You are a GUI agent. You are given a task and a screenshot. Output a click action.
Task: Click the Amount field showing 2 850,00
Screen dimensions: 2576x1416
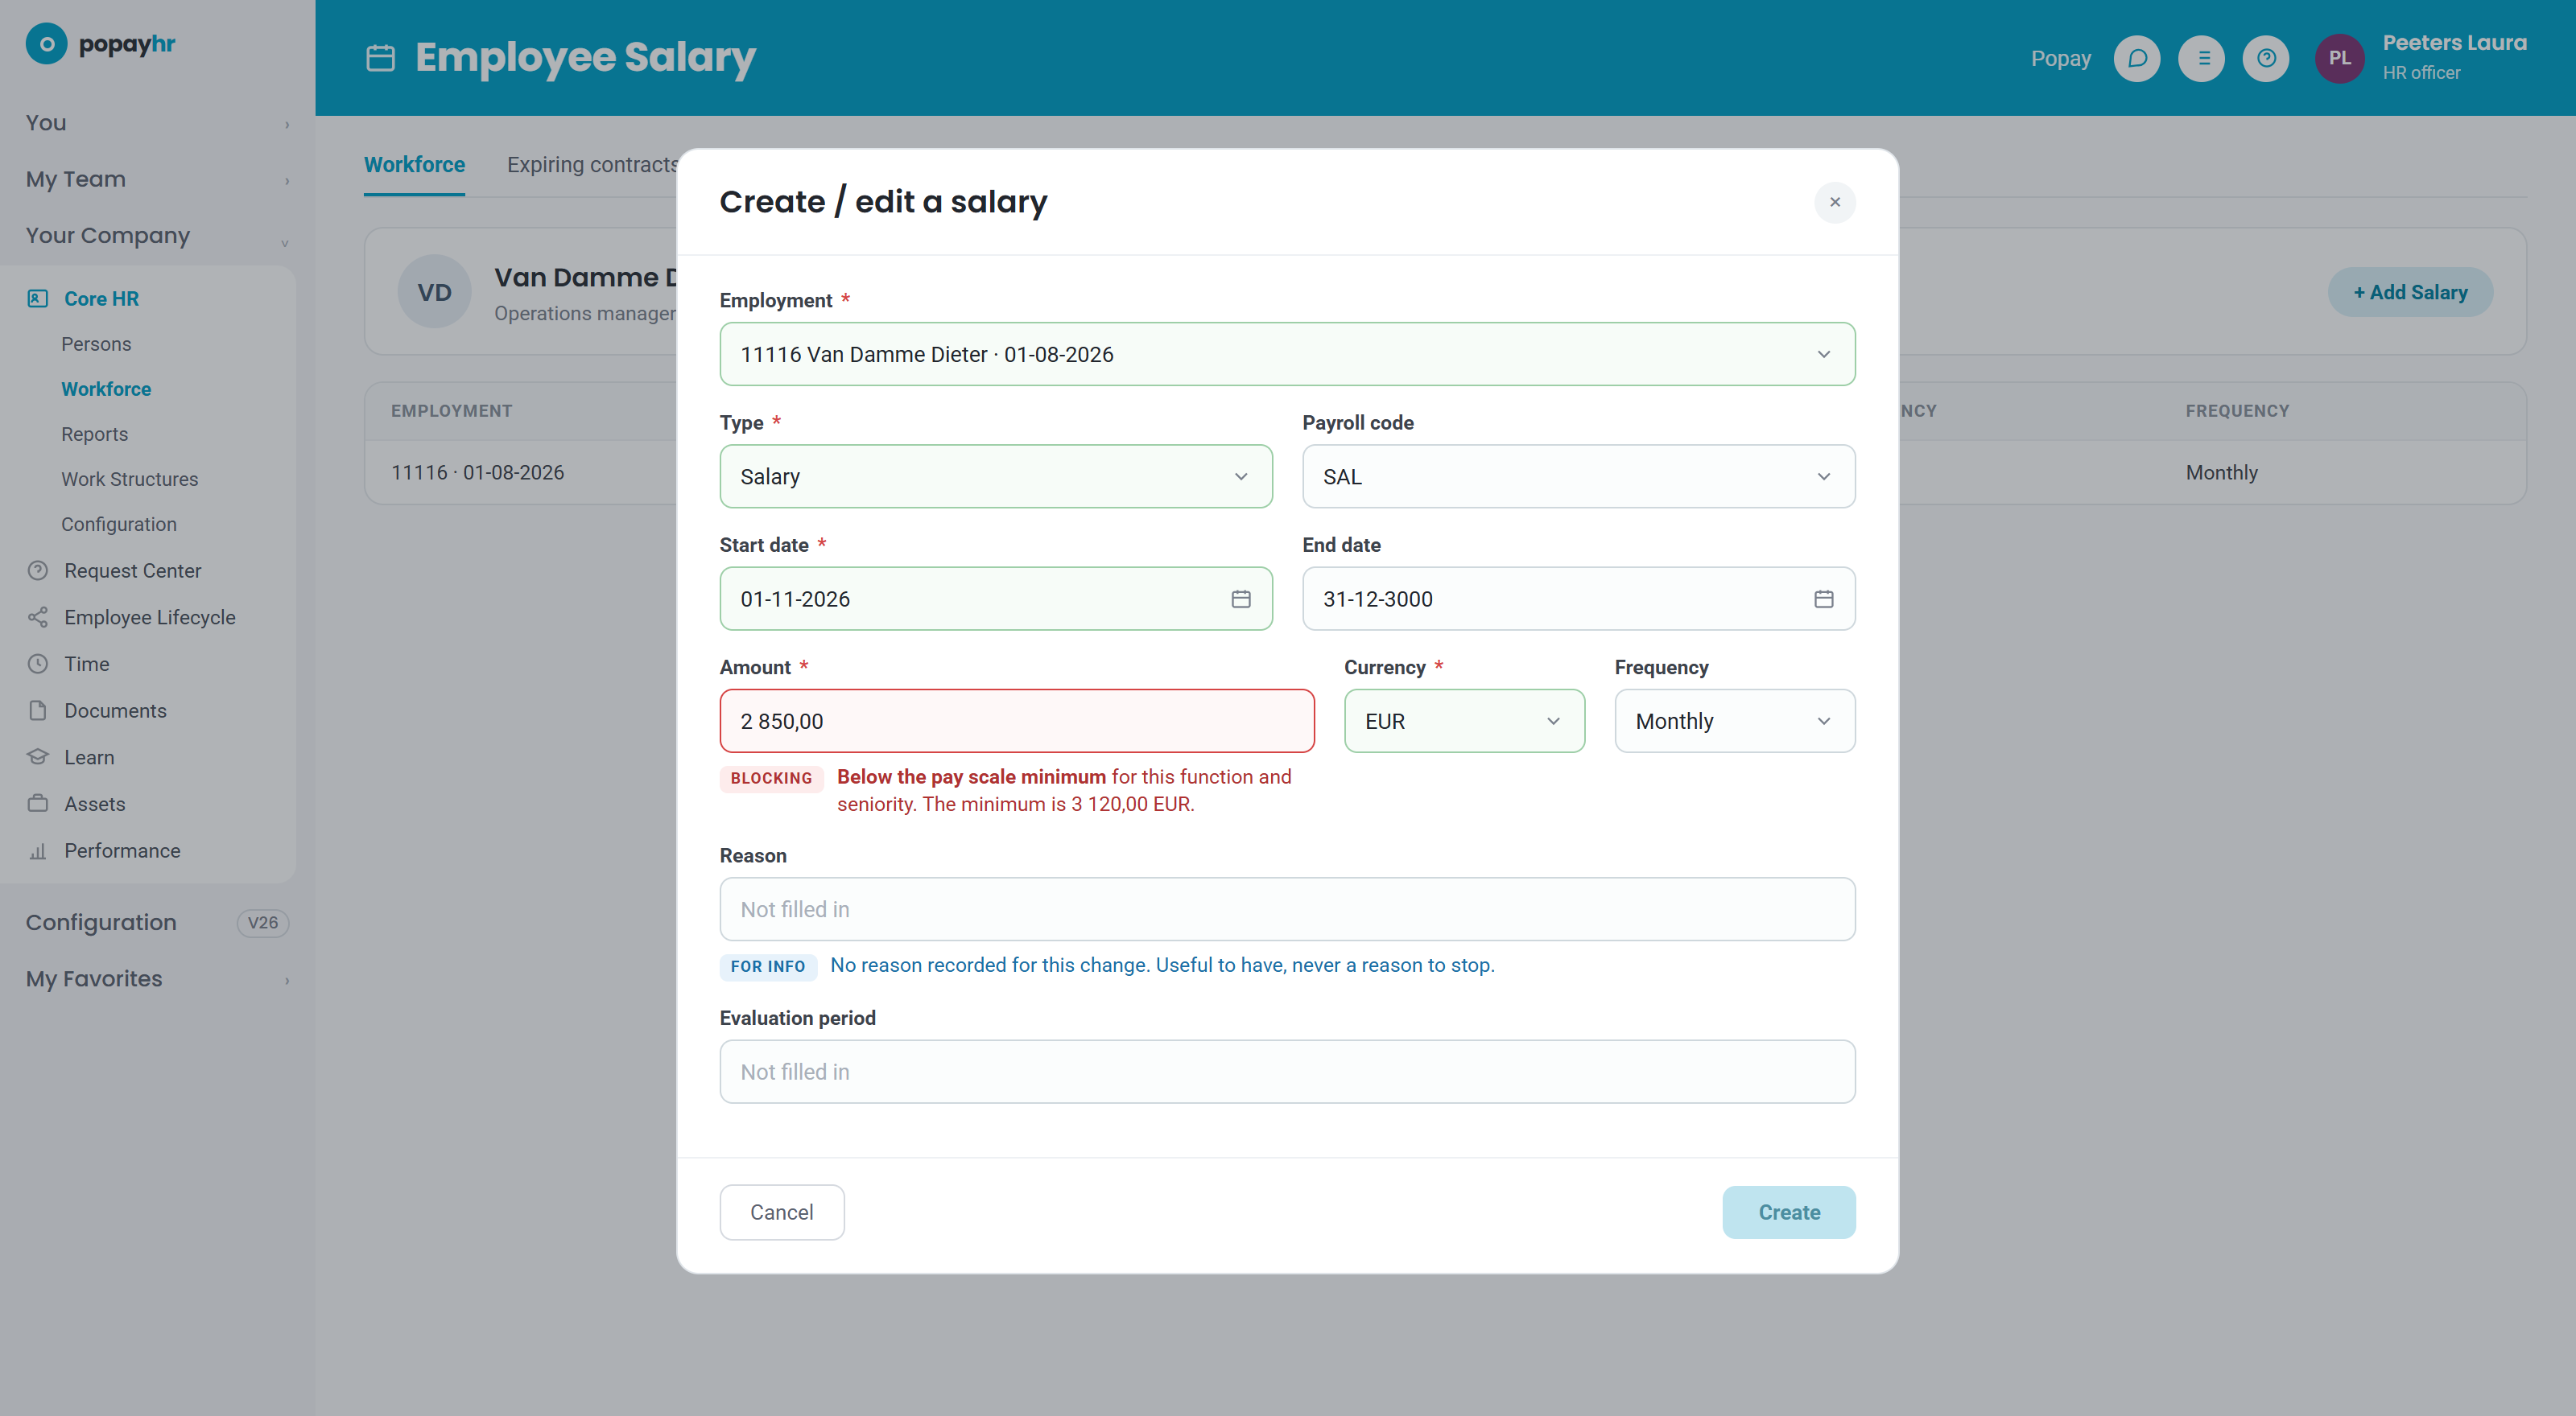point(1017,721)
